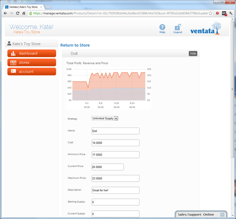Viewport: 236px width, 219px height.
Task: Click the page vertical scrollbar thumb
Action: point(232,89)
